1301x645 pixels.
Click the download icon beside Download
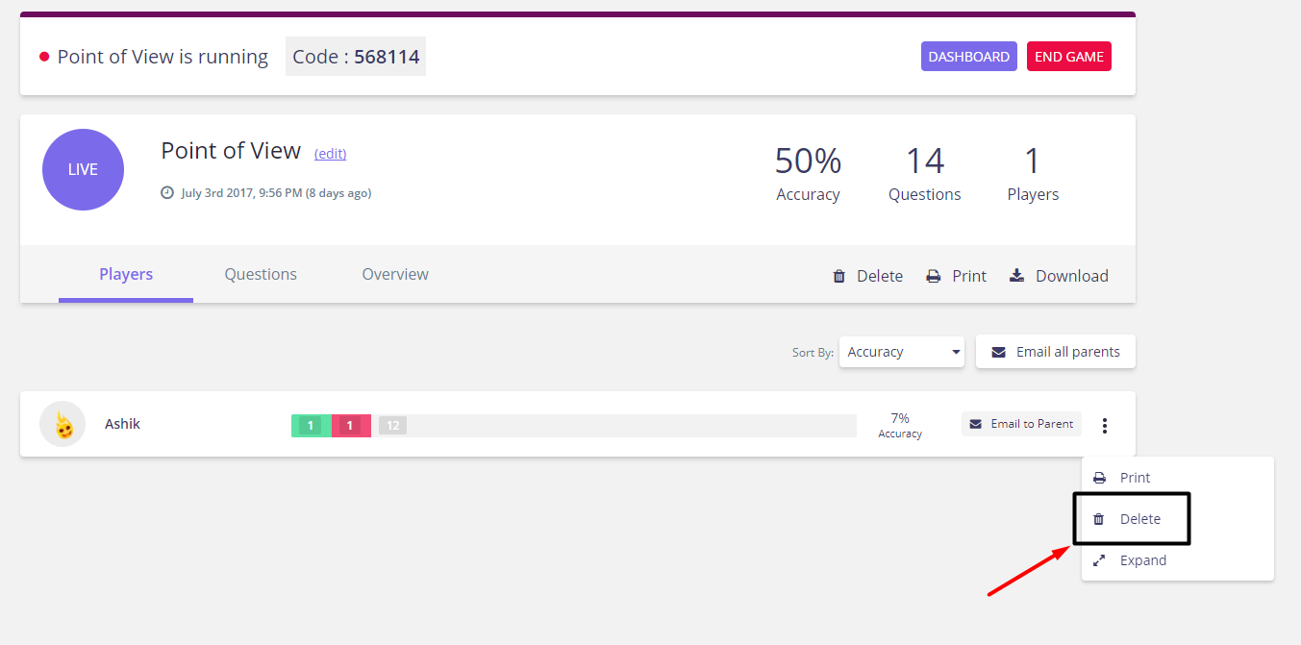pos(1016,275)
